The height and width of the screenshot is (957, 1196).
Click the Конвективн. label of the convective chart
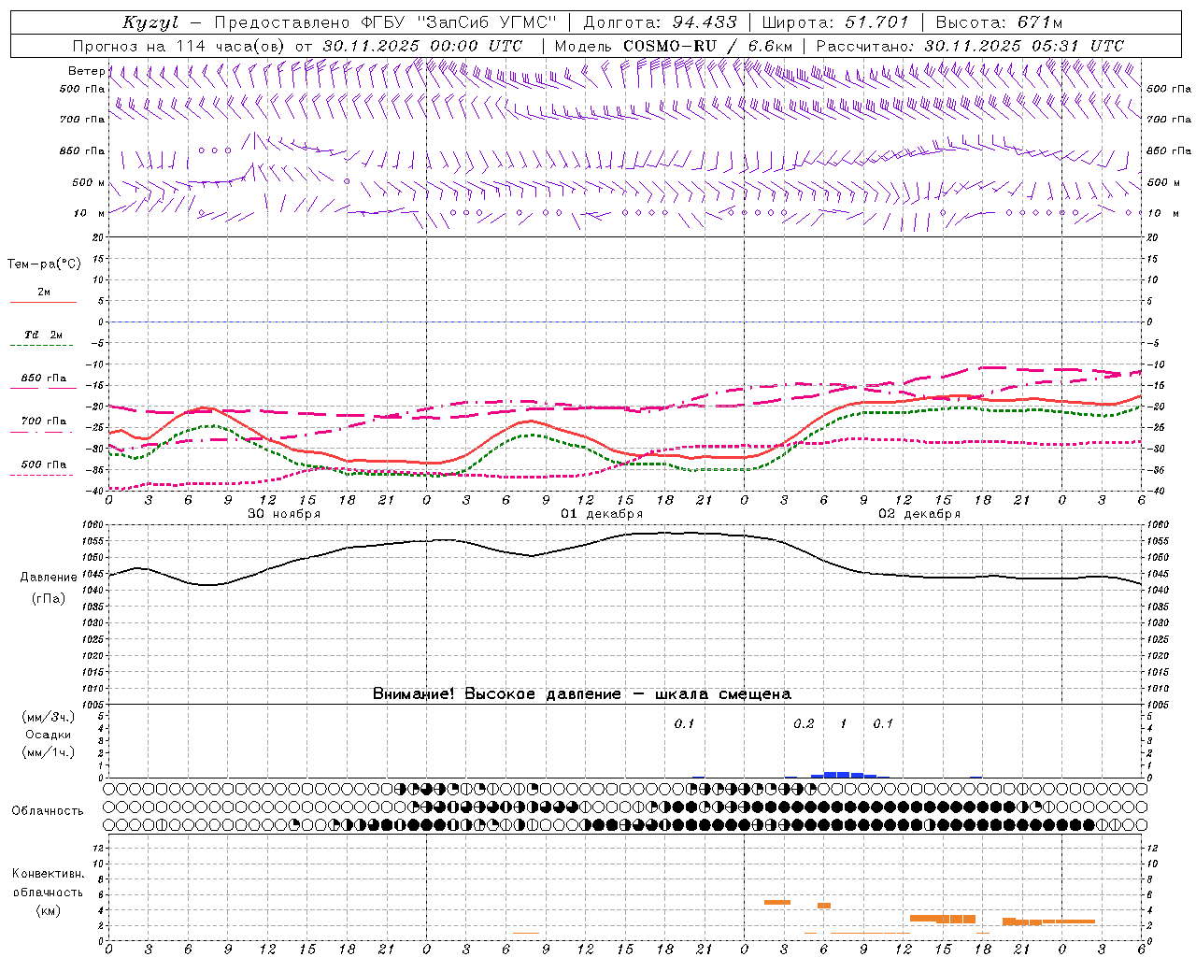pos(49,874)
